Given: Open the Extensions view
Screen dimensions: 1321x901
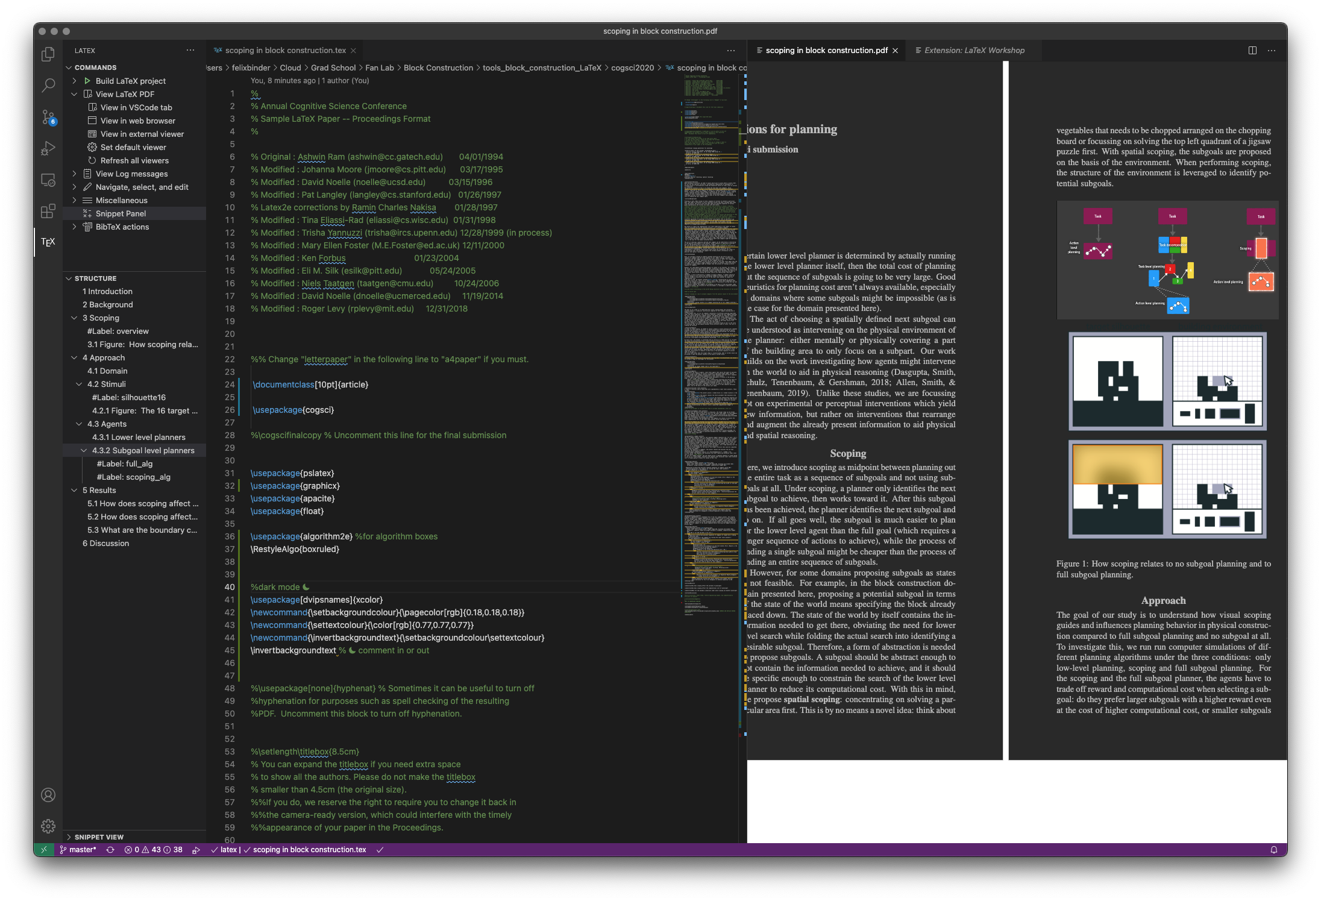Looking at the screenshot, I should click(48, 211).
